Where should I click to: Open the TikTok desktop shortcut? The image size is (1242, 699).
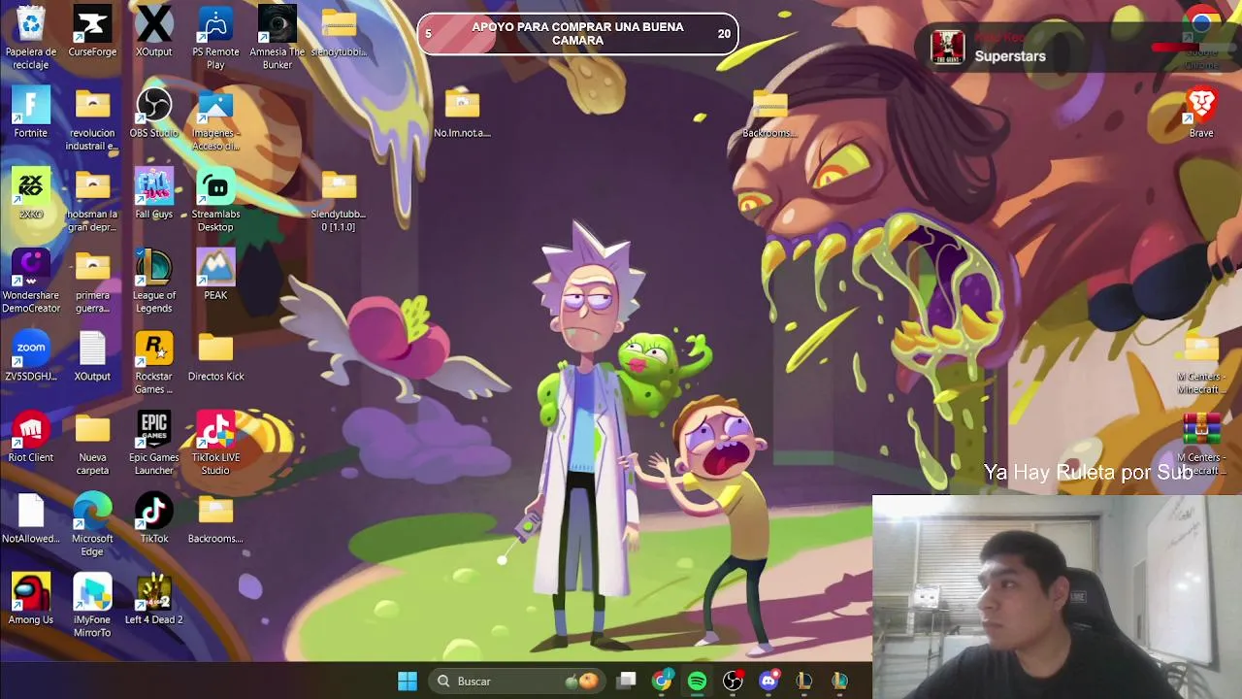point(153,518)
